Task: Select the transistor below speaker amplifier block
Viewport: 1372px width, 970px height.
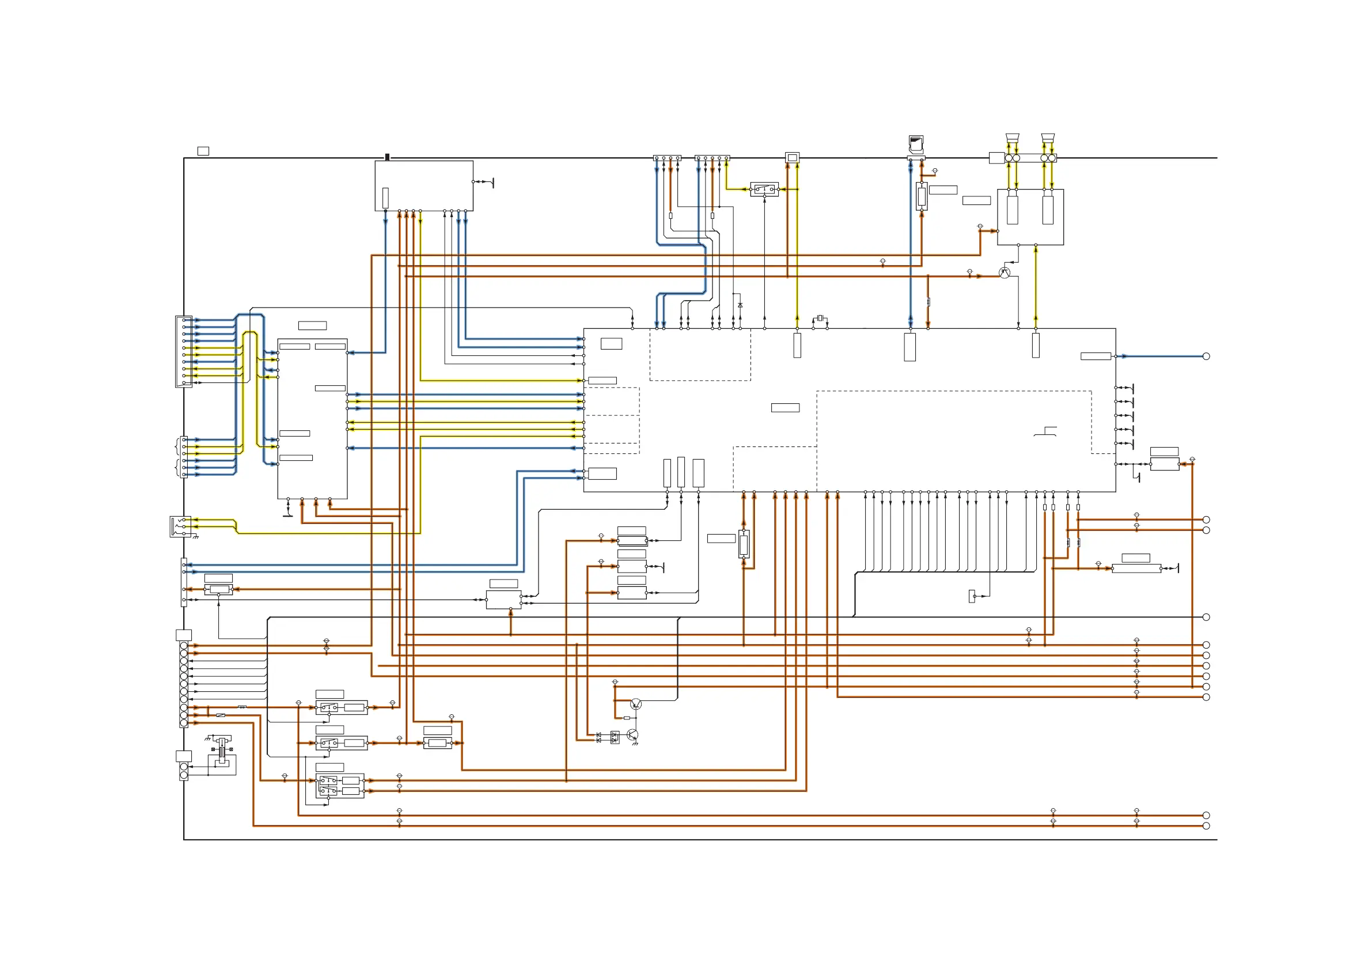Action: point(1005,273)
